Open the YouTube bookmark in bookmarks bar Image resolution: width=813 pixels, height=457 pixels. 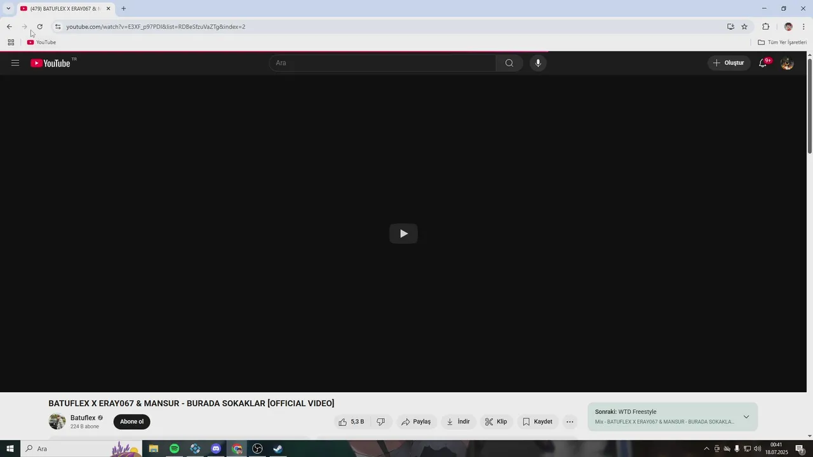[x=41, y=43]
